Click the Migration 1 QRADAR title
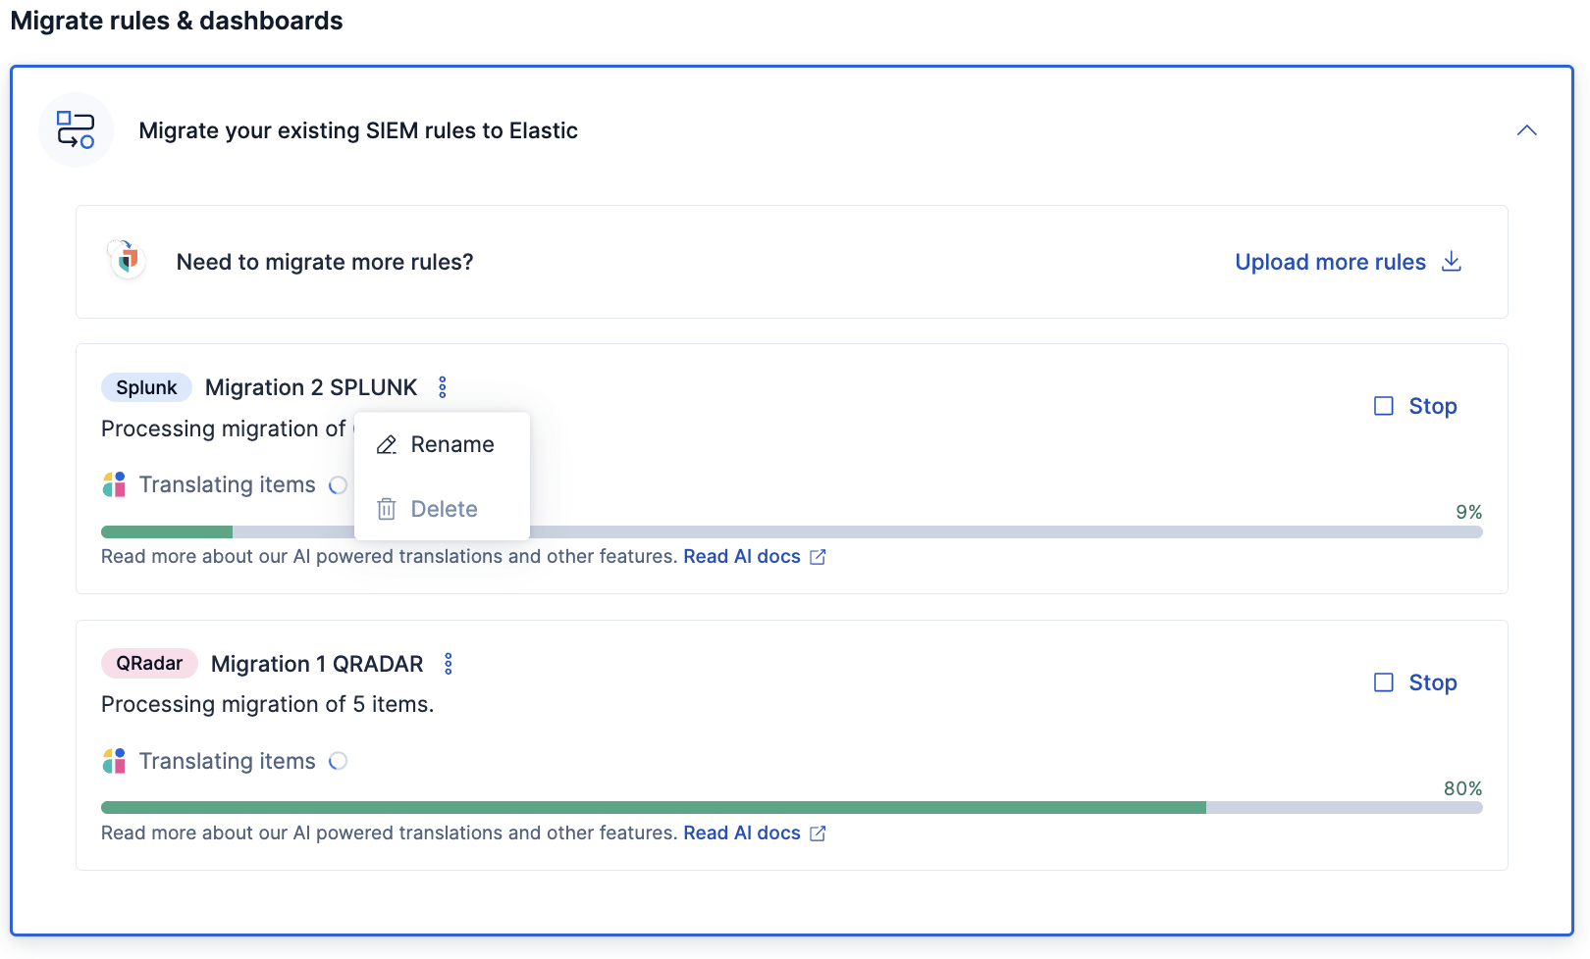 (317, 664)
